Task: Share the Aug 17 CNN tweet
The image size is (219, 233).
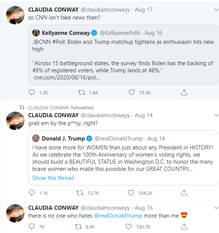Action: point(184,93)
